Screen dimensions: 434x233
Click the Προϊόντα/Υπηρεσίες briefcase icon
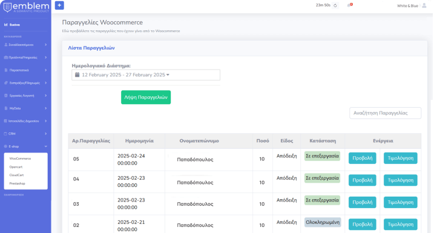tap(6, 57)
